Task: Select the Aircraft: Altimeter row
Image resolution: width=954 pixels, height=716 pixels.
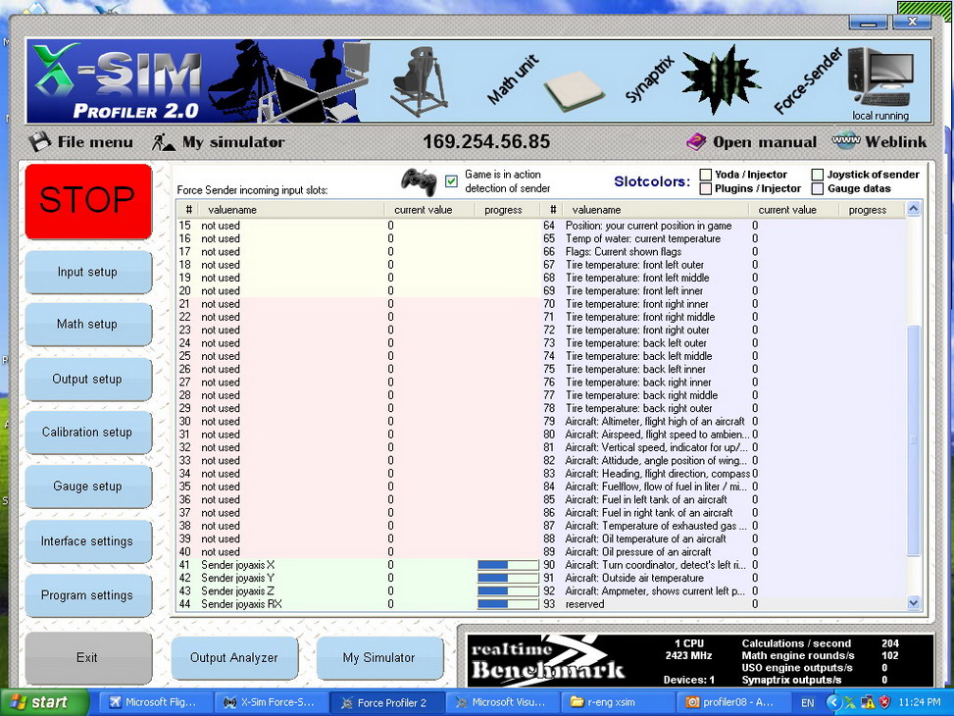Action: tap(723, 422)
